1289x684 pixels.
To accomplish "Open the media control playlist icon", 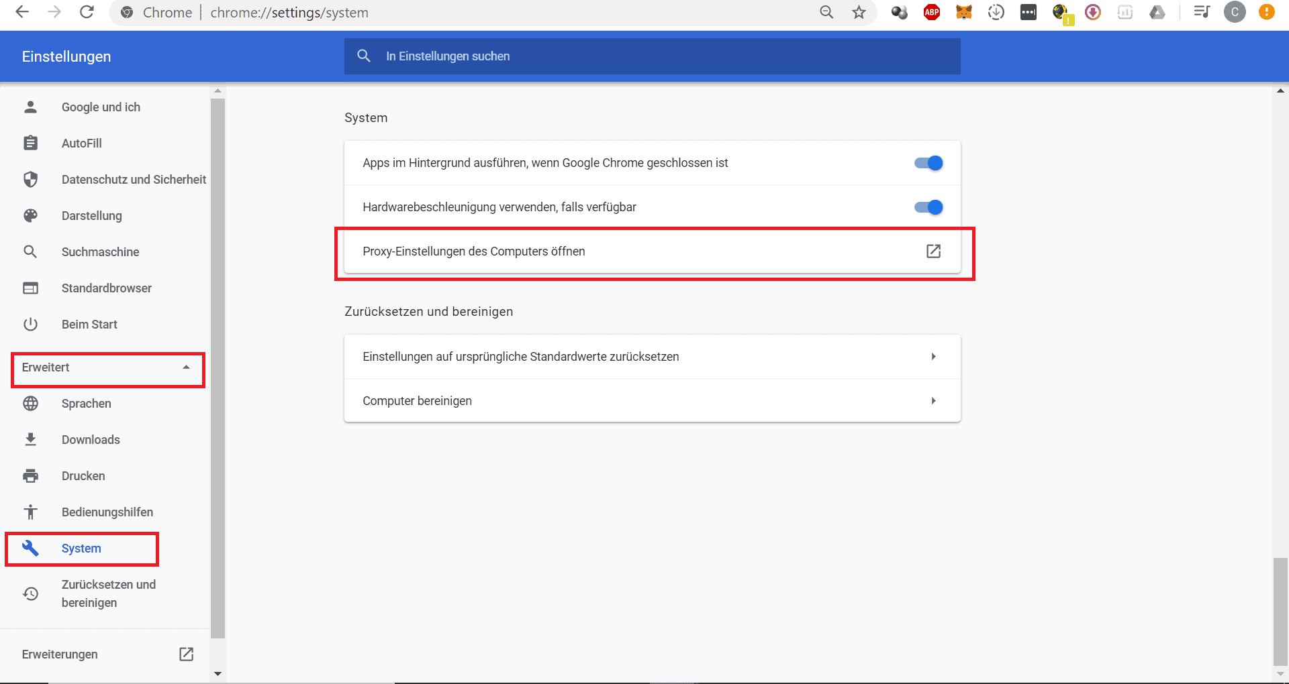I will click(x=1201, y=12).
